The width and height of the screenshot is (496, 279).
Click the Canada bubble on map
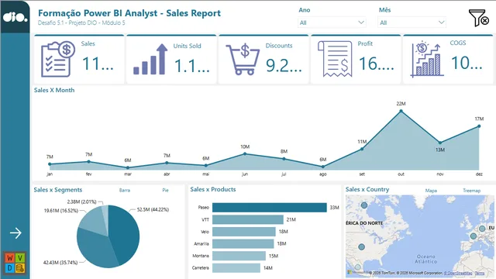pos(364,205)
